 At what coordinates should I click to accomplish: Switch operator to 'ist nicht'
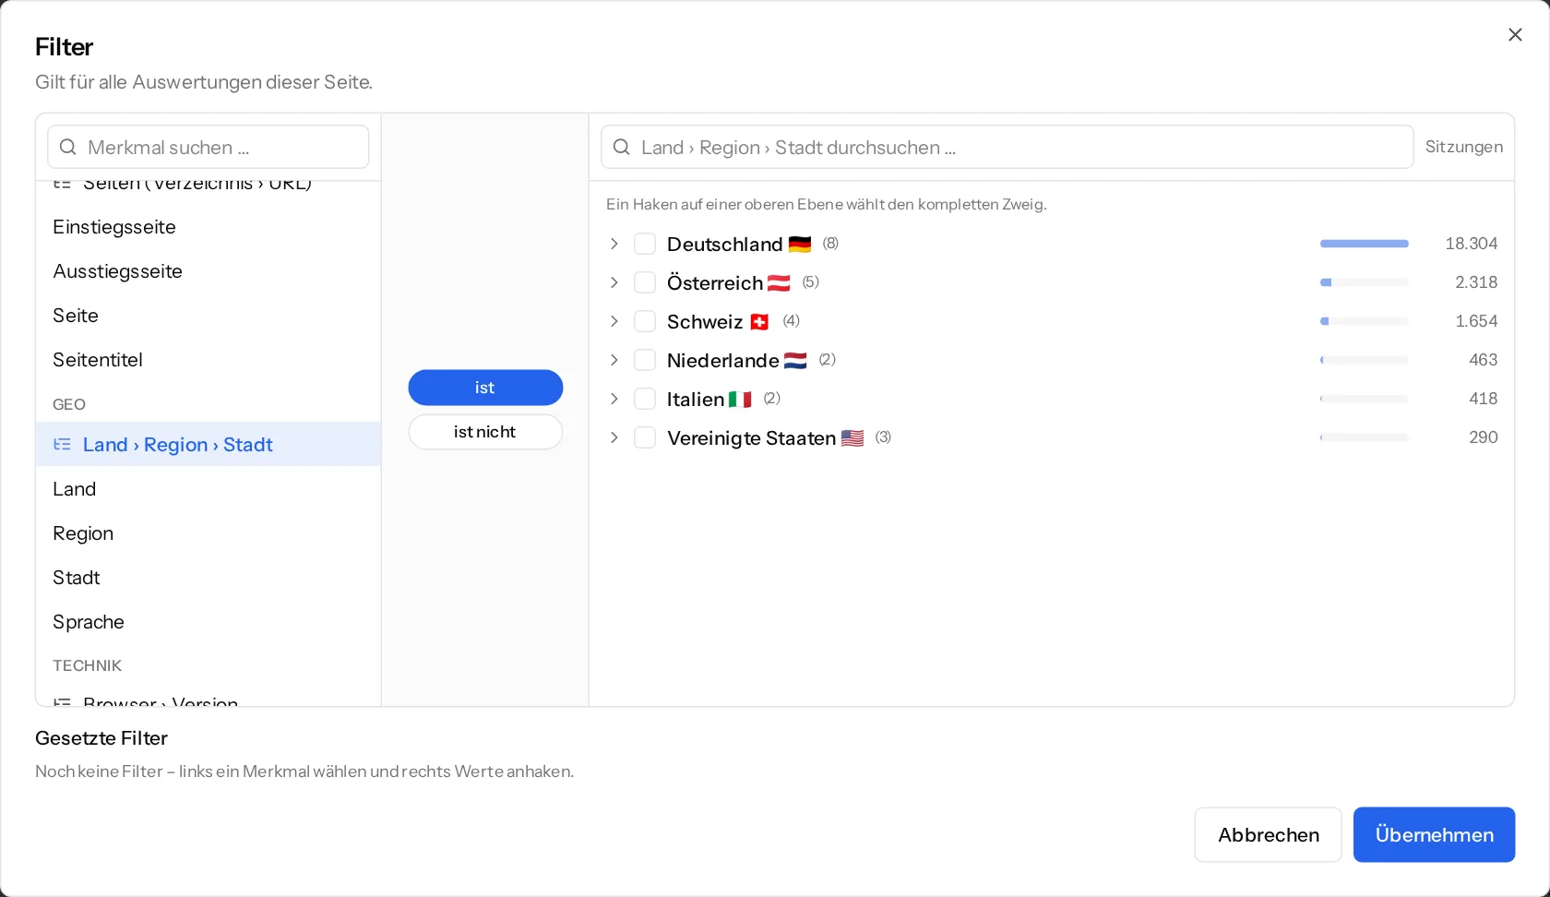tap(485, 432)
